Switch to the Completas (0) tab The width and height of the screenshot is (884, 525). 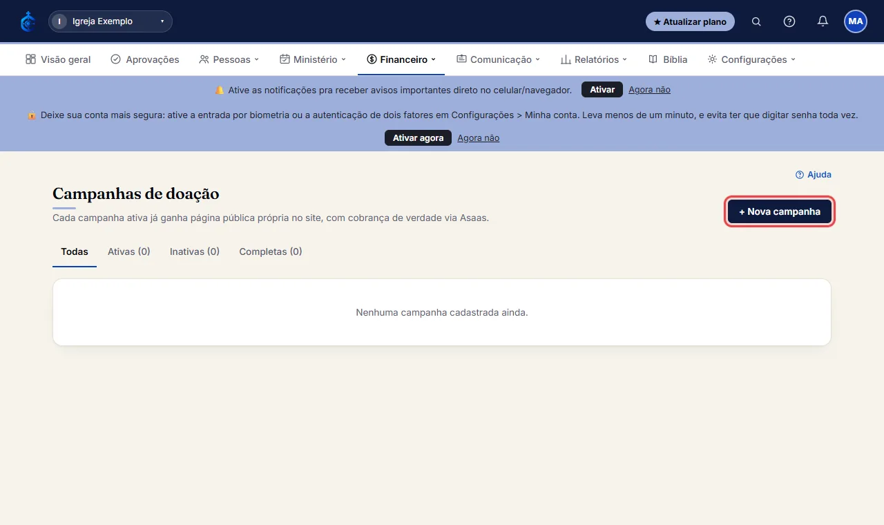pyautogui.click(x=271, y=251)
